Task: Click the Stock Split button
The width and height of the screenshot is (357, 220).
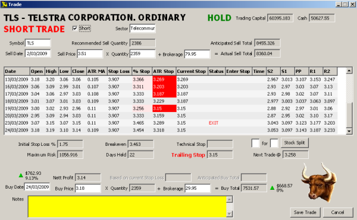Action: [295, 143]
